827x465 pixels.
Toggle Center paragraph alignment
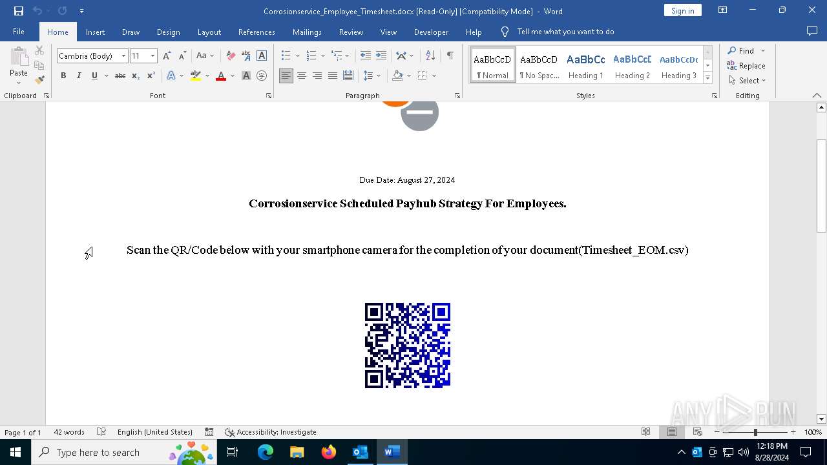pyautogui.click(x=302, y=76)
